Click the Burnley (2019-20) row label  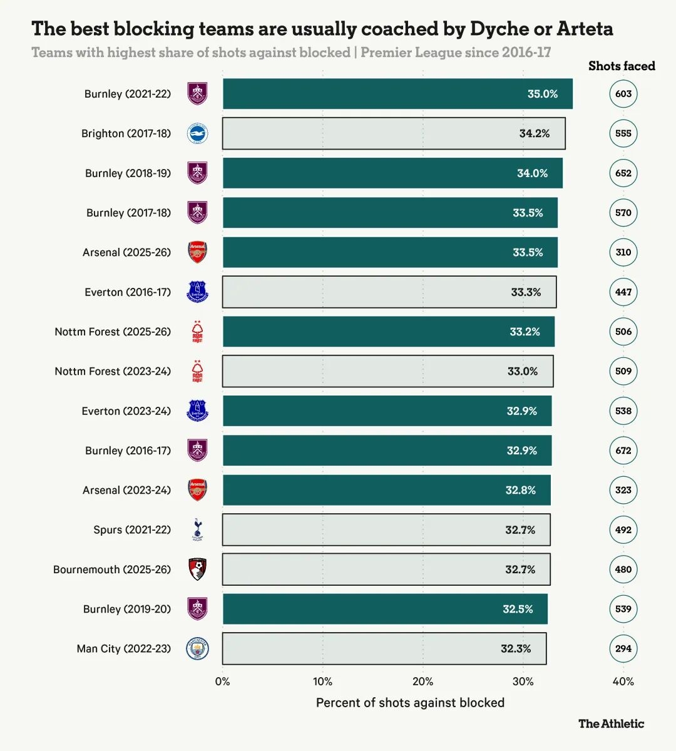(x=127, y=609)
